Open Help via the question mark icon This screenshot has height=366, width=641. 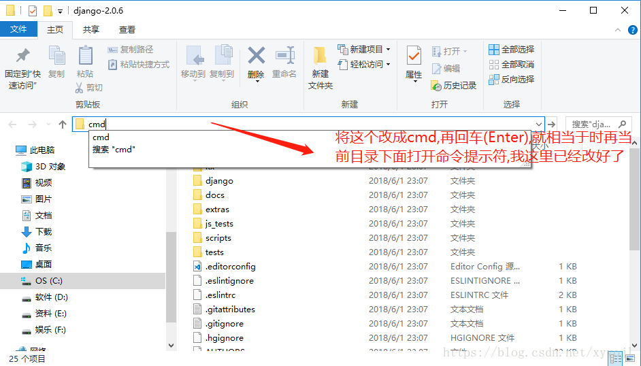pos(632,30)
